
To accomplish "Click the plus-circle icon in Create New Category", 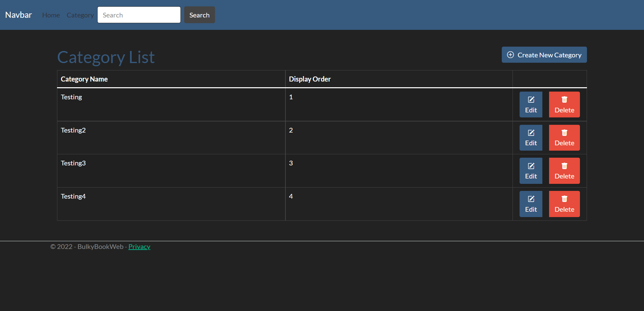I will (x=510, y=55).
